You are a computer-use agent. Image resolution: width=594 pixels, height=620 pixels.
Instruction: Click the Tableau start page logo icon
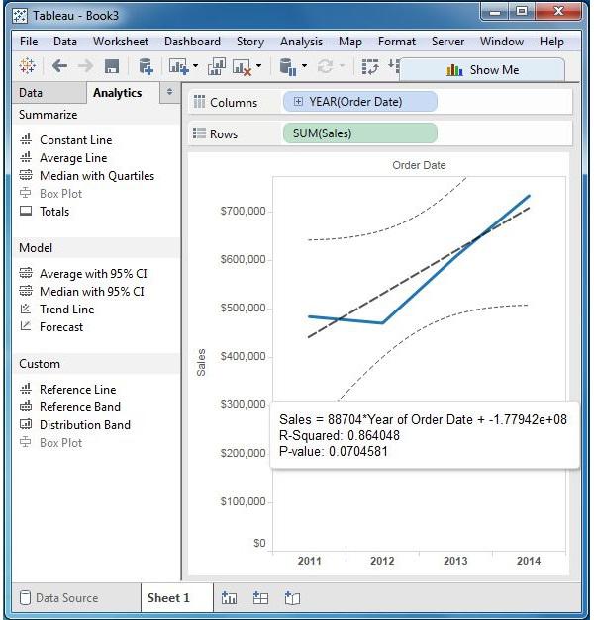tap(28, 66)
